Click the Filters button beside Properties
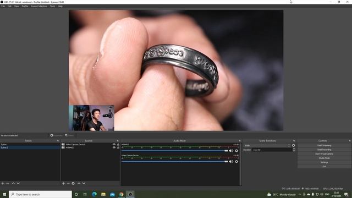The image size is (352, 198). [69, 135]
